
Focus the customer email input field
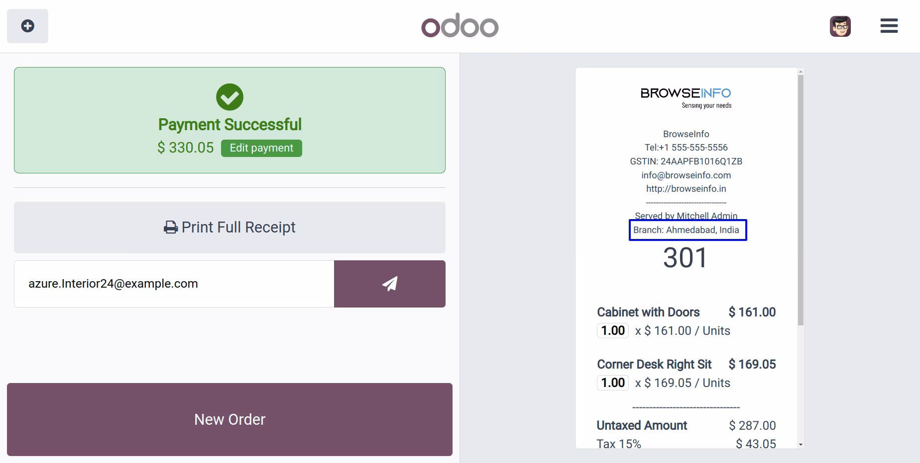point(174,284)
